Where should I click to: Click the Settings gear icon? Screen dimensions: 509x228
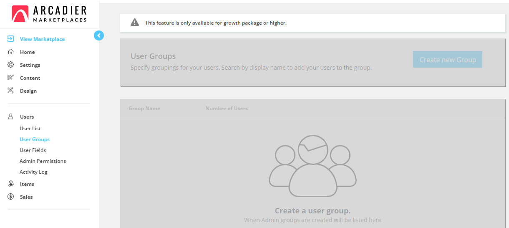click(x=11, y=65)
